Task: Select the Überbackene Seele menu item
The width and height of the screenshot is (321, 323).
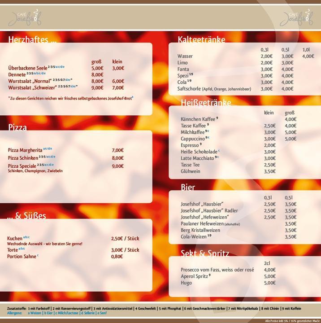Action: (x=28, y=68)
